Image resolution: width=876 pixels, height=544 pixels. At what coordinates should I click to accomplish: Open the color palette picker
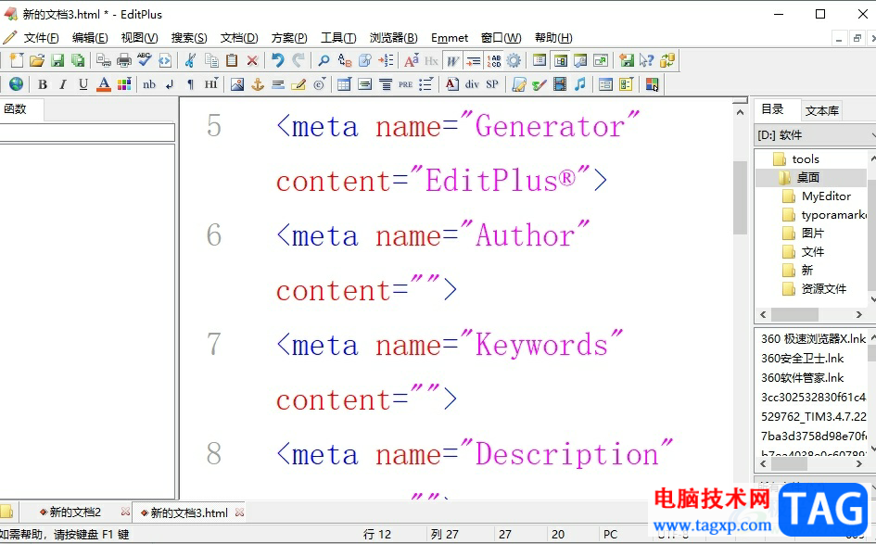tap(124, 84)
